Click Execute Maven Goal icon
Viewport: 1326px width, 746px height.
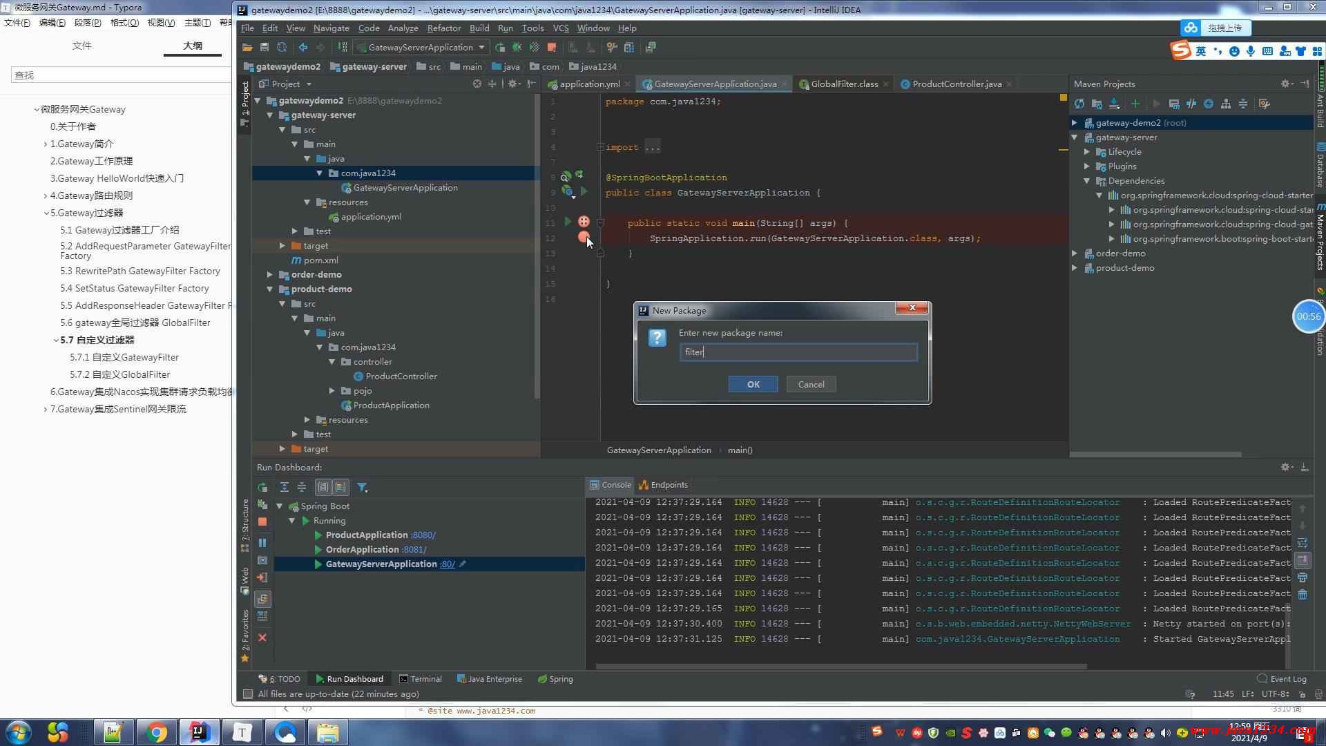coord(1173,104)
